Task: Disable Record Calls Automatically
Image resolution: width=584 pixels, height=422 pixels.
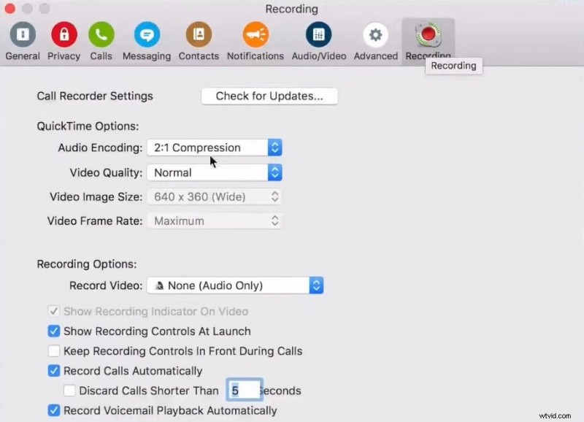Action: [x=54, y=370]
